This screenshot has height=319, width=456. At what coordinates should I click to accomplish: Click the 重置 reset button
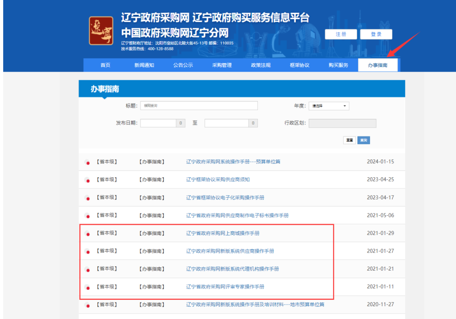[350, 140]
